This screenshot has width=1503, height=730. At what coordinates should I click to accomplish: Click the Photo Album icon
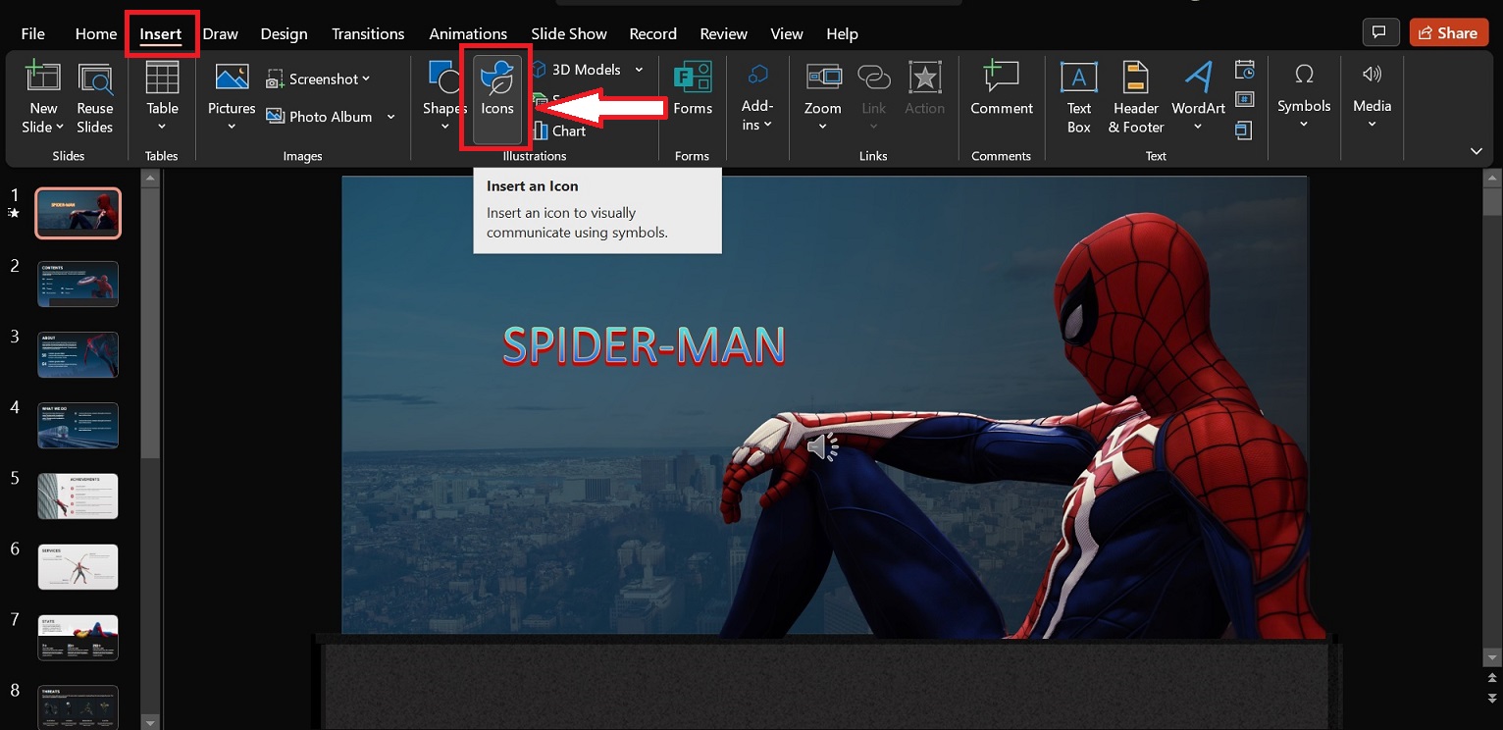click(x=276, y=116)
